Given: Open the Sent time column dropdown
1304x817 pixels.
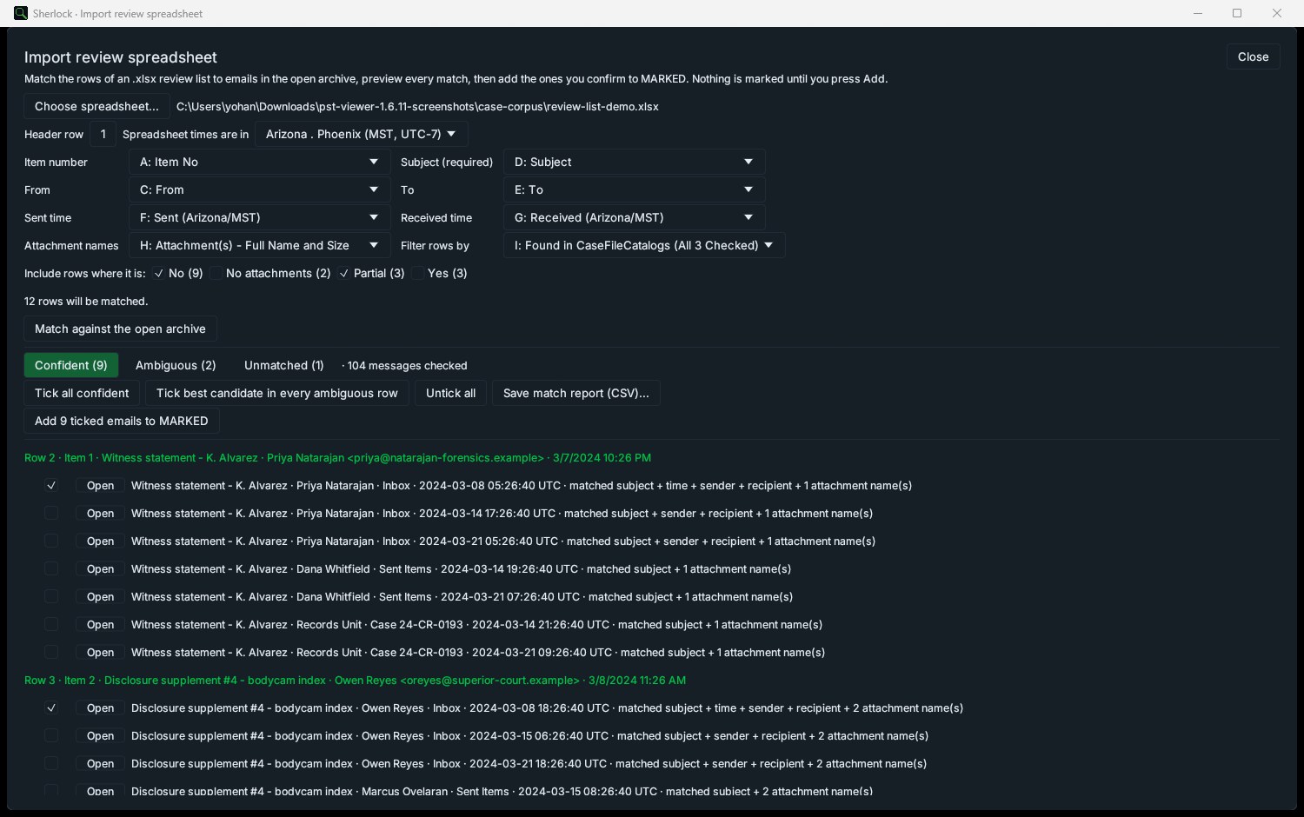Looking at the screenshot, I should tap(259, 218).
